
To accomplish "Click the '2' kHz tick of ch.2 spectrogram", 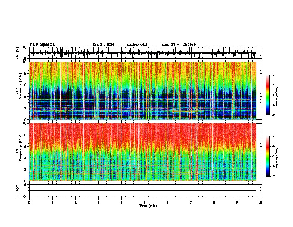I will pos(26,170).
